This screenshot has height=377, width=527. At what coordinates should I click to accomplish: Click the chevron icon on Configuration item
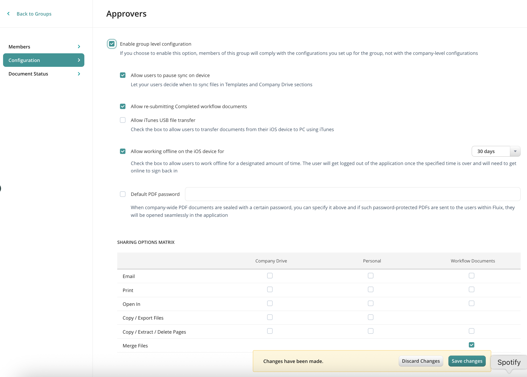pos(79,60)
